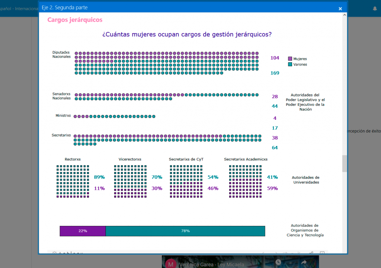Click the Watch later clock icon on video
The width and height of the screenshot is (381, 268).
click(278, 263)
